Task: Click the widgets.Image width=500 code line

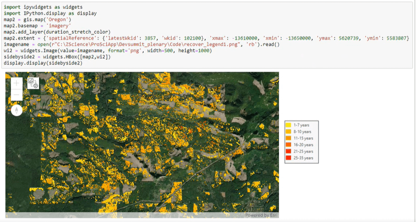Action: [108, 51]
